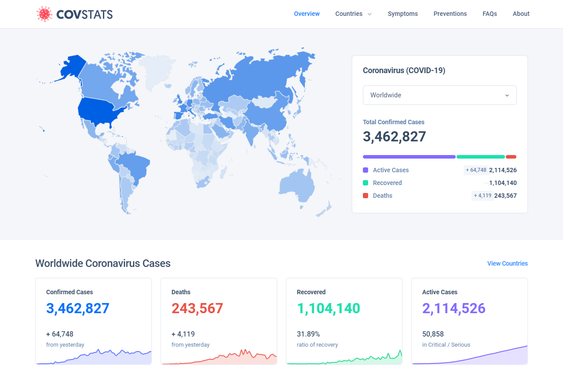Click the red Deaths legend square
Image resolution: width=563 pixels, height=370 pixels.
tap(366, 196)
